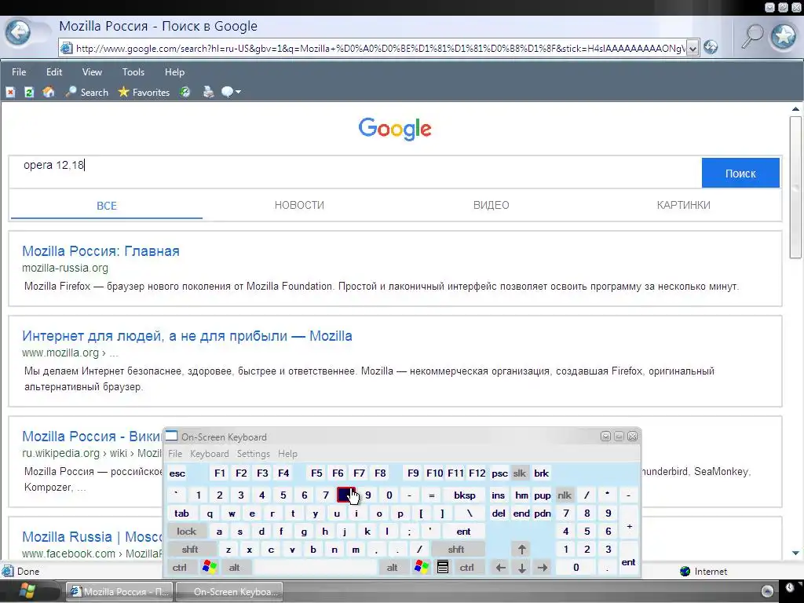The image size is (804, 603).
Task: Open the File menu of the browser
Action: pos(19,72)
